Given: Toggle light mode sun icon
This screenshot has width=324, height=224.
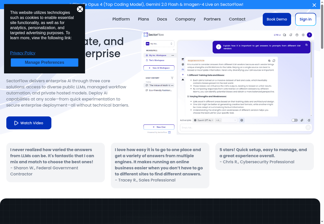Looking at the screenshot, I should pyautogui.click(x=303, y=35).
